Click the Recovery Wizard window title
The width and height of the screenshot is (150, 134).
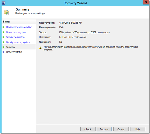pyautogui.click(x=75, y=3)
